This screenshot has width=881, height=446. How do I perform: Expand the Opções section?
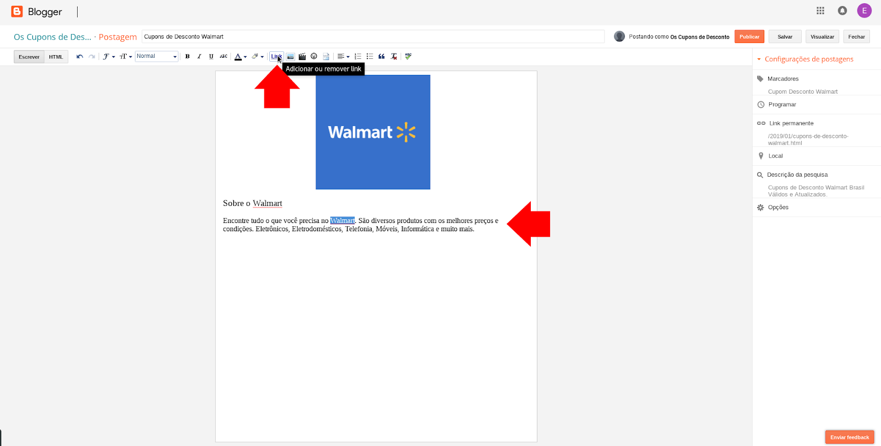[x=778, y=208]
